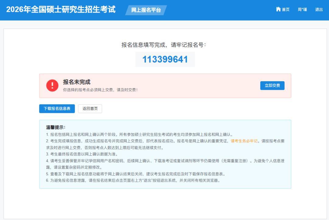Select the username 周*瑾 in the navbar
Viewport: 329px width, 220px height.
pyautogui.click(x=302, y=9)
